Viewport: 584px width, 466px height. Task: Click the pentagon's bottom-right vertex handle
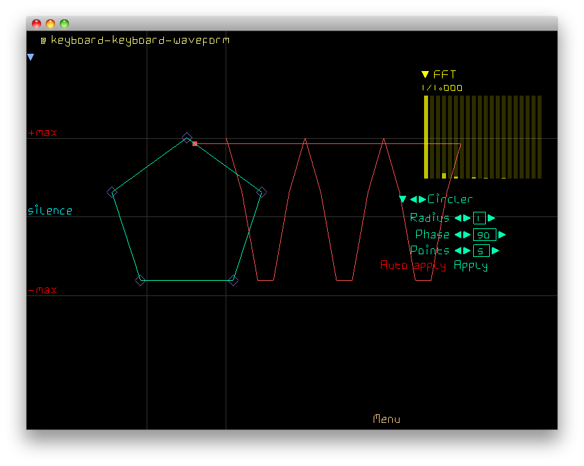[233, 280]
